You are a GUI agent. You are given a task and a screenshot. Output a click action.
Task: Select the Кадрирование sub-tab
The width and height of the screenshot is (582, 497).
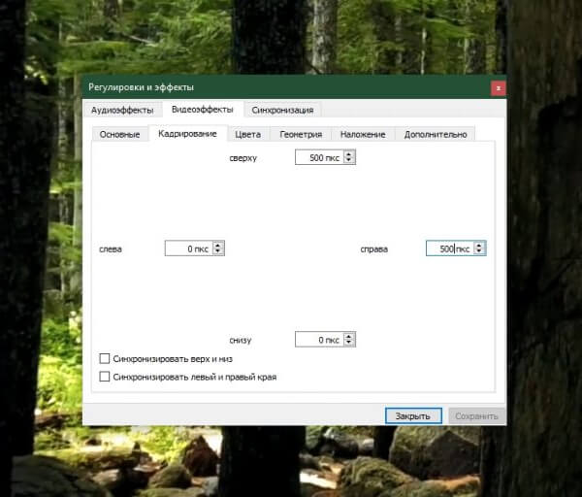[x=187, y=133]
